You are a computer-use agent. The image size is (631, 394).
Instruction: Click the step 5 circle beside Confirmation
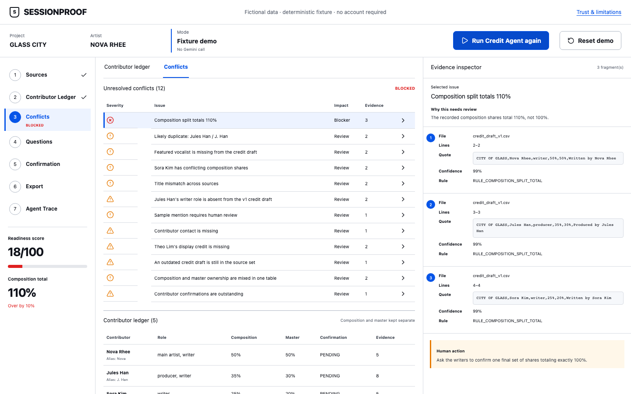pyautogui.click(x=15, y=164)
